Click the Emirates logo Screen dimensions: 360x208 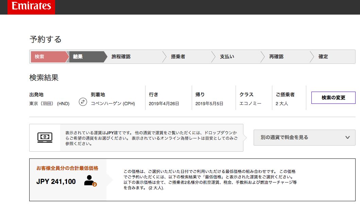[31, 7]
